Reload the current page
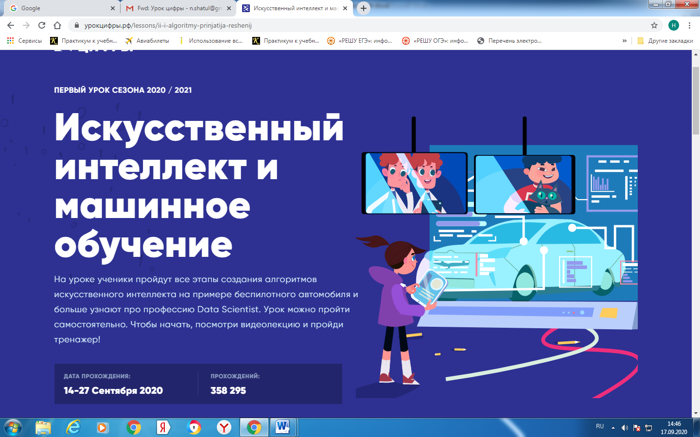Viewport: 700px width, 437px height. [x=42, y=25]
